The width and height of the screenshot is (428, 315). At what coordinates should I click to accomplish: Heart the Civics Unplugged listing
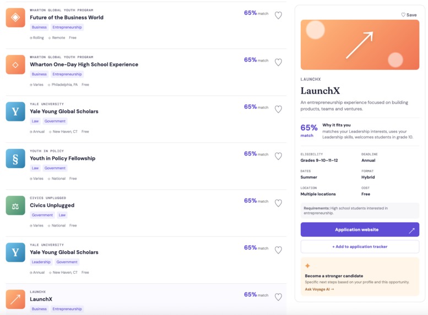click(278, 203)
